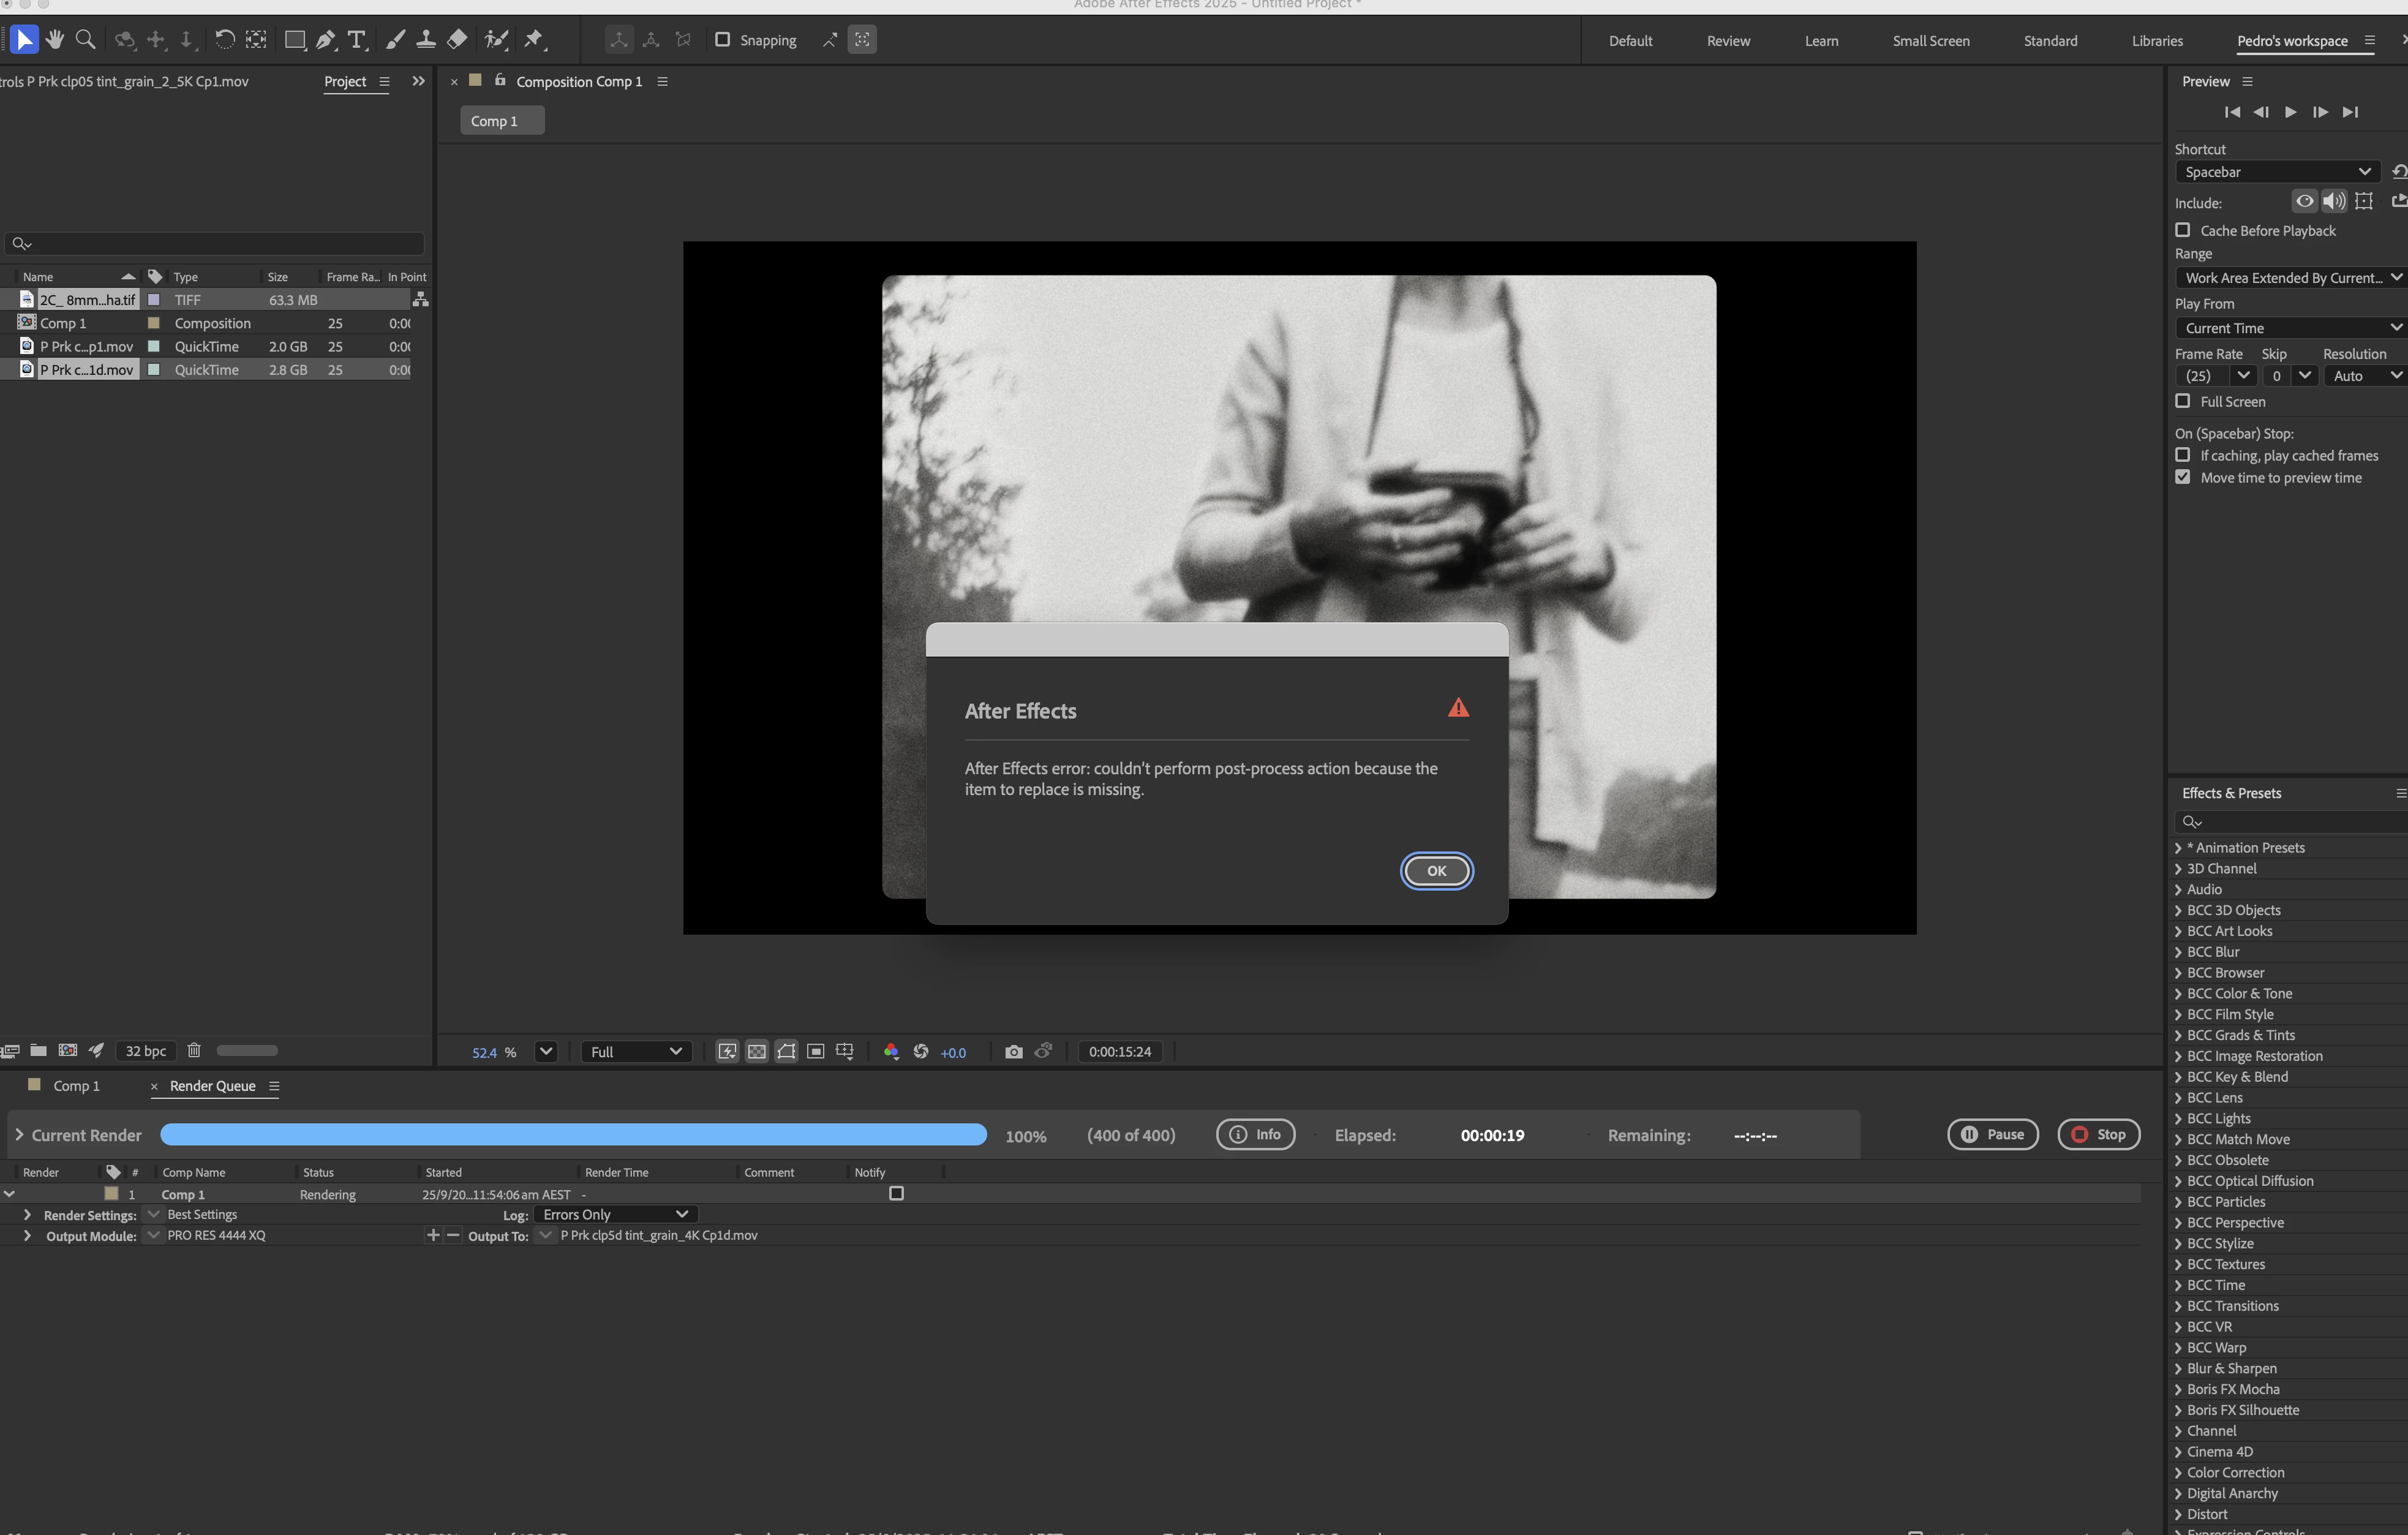The height and width of the screenshot is (1535, 2408).
Task: Click the render progress bar
Action: point(573,1135)
